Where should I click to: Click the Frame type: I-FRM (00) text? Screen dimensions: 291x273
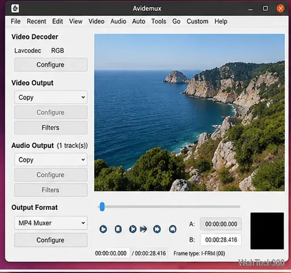[x=199, y=254]
